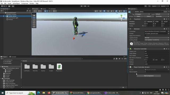Viewport: 170px width, 95px height.
Task: Select the Hand (view) tool in scene overlay
Action: pyautogui.click(x=34, y=16)
